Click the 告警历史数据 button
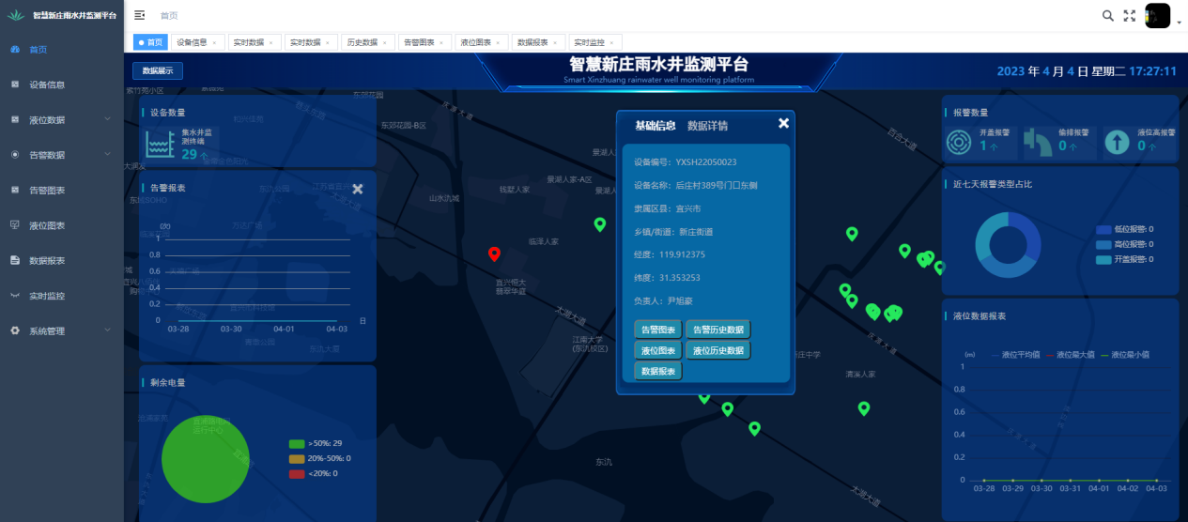Image resolution: width=1188 pixels, height=522 pixels. point(717,330)
